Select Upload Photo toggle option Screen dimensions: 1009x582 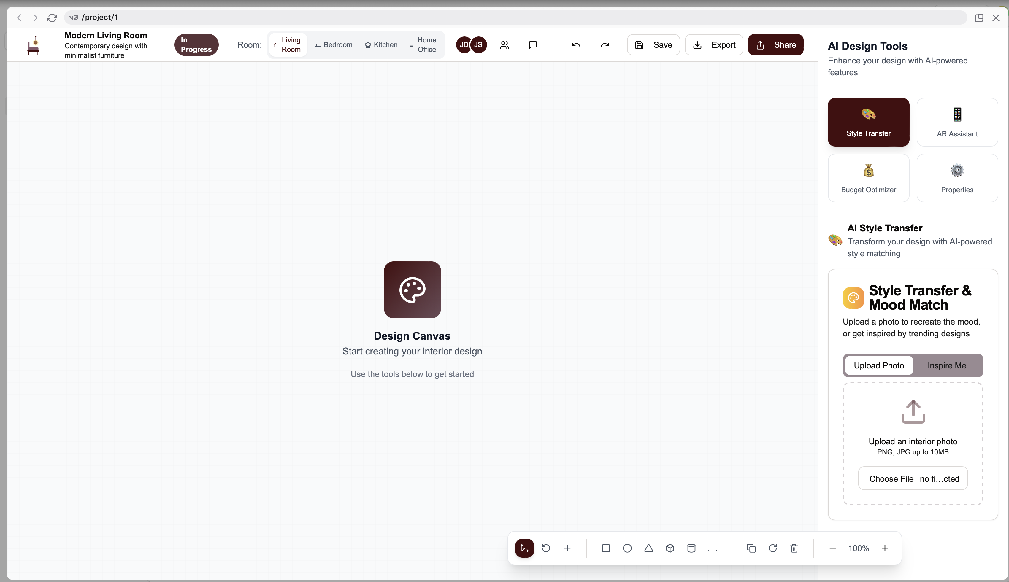tap(879, 365)
